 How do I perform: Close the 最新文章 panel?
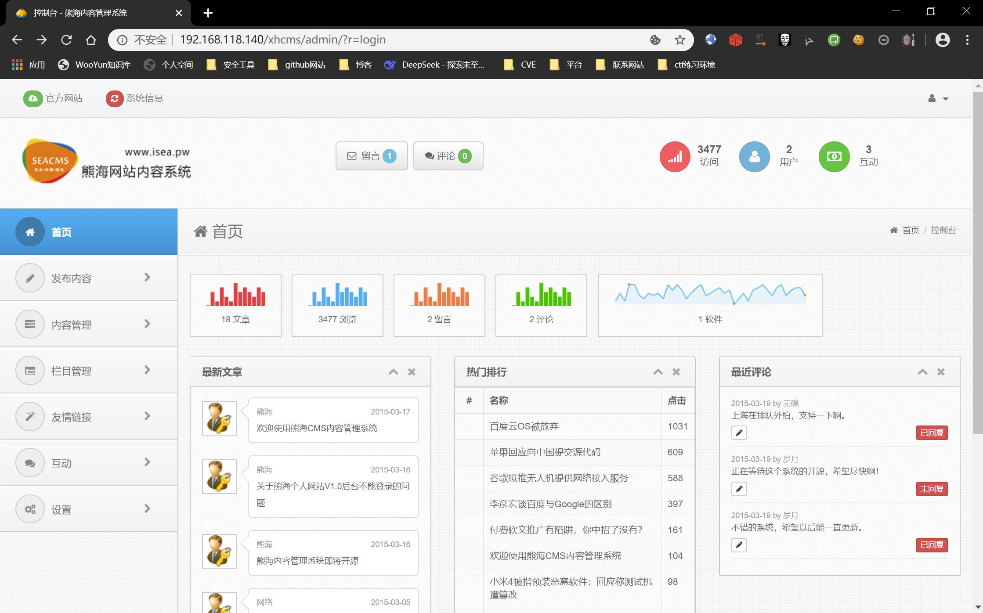(412, 372)
